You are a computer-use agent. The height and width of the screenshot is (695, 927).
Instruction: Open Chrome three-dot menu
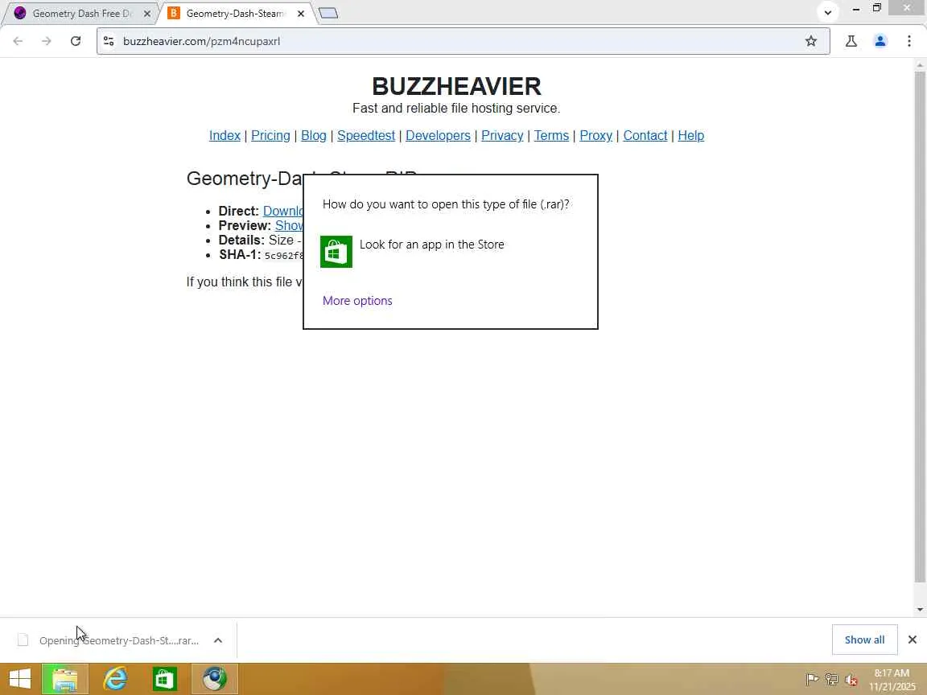point(908,41)
